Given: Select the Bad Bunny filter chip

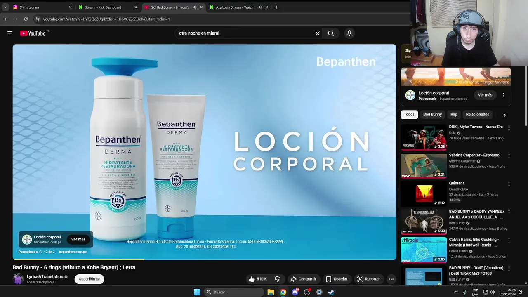Looking at the screenshot, I should tap(432, 115).
